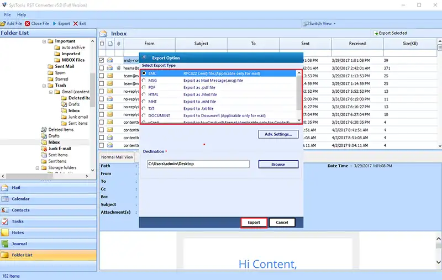Check the heena email row checkbox

(102, 68)
